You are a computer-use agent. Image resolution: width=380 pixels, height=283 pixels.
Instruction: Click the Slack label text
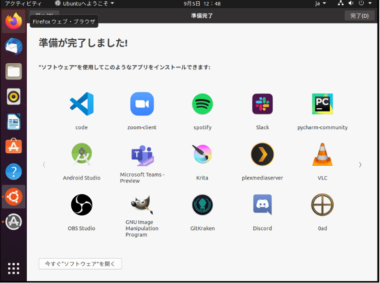point(262,127)
